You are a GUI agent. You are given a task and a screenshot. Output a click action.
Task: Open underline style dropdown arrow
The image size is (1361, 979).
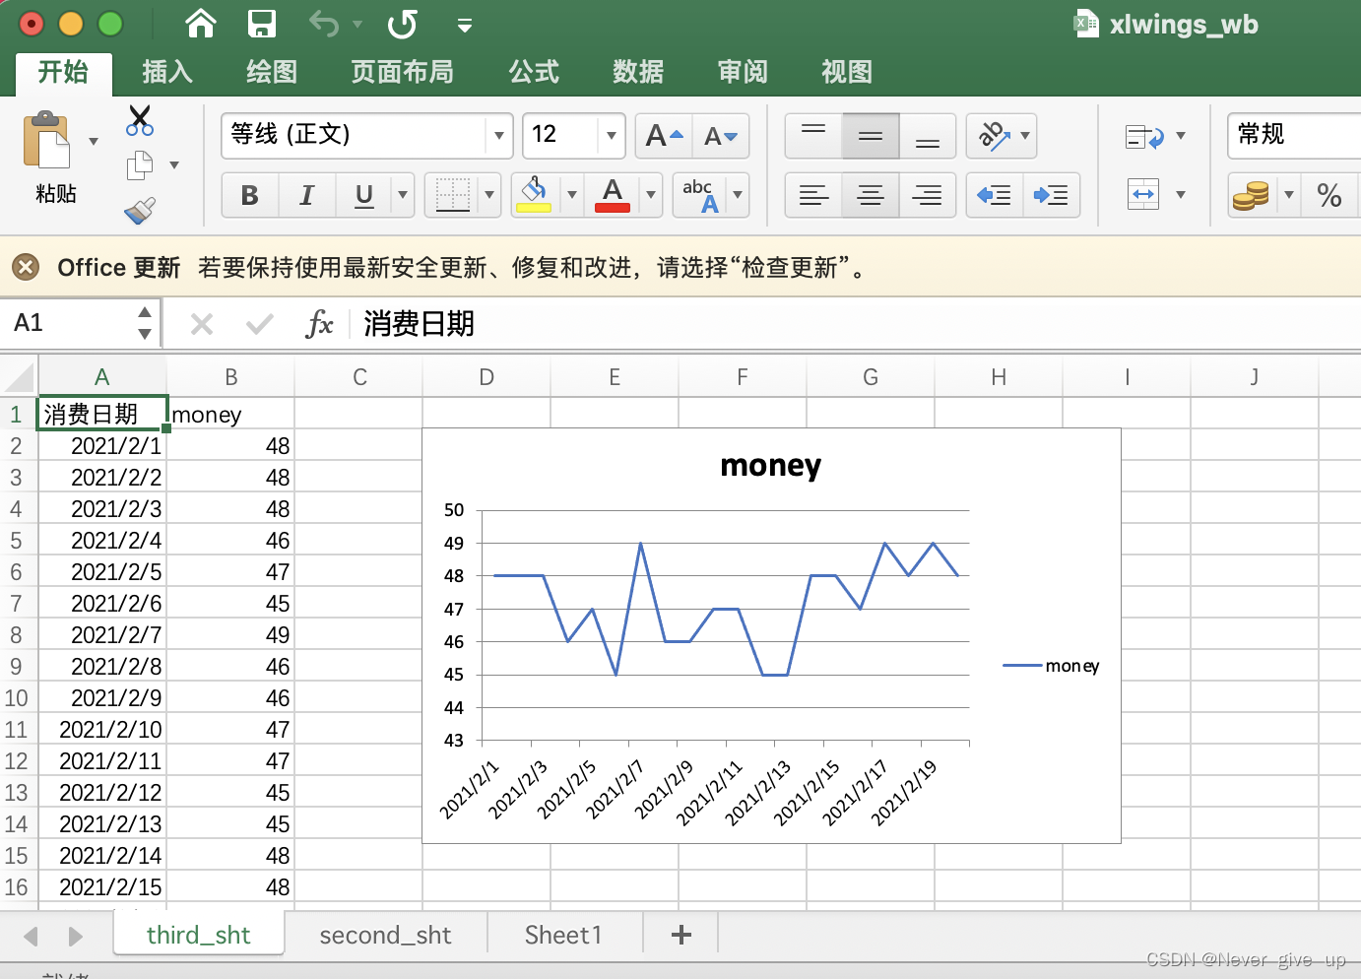[402, 195]
